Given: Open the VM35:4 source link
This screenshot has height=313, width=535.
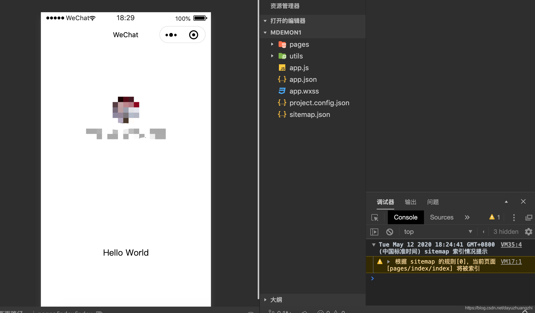Looking at the screenshot, I should coord(511,244).
